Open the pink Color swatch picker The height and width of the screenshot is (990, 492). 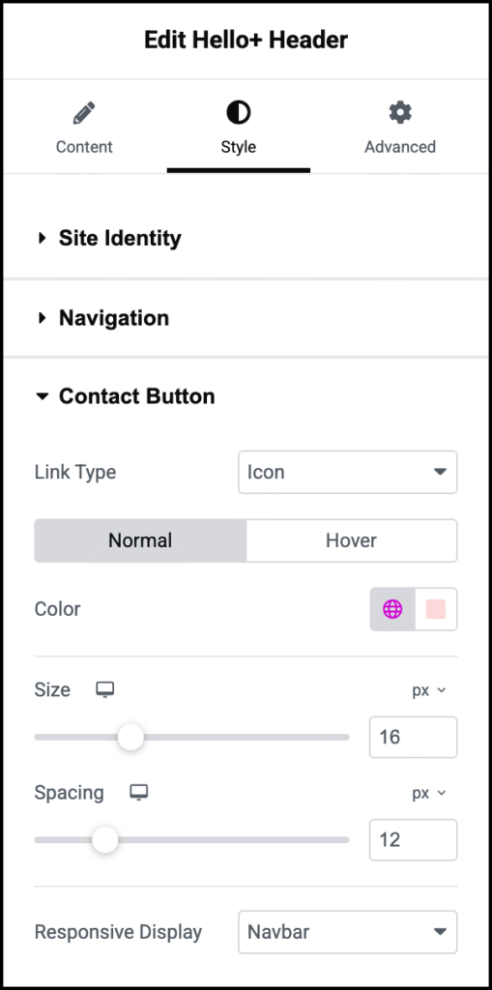click(x=436, y=609)
